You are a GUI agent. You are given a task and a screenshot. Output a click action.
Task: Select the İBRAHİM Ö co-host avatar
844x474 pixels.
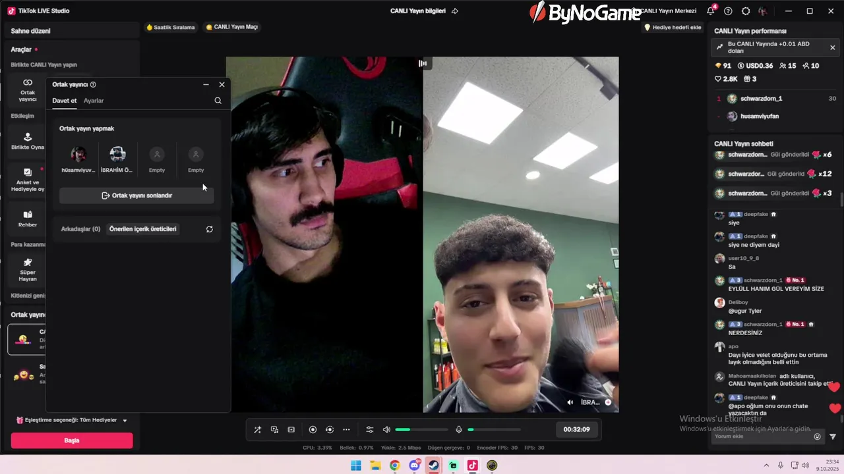tap(117, 155)
